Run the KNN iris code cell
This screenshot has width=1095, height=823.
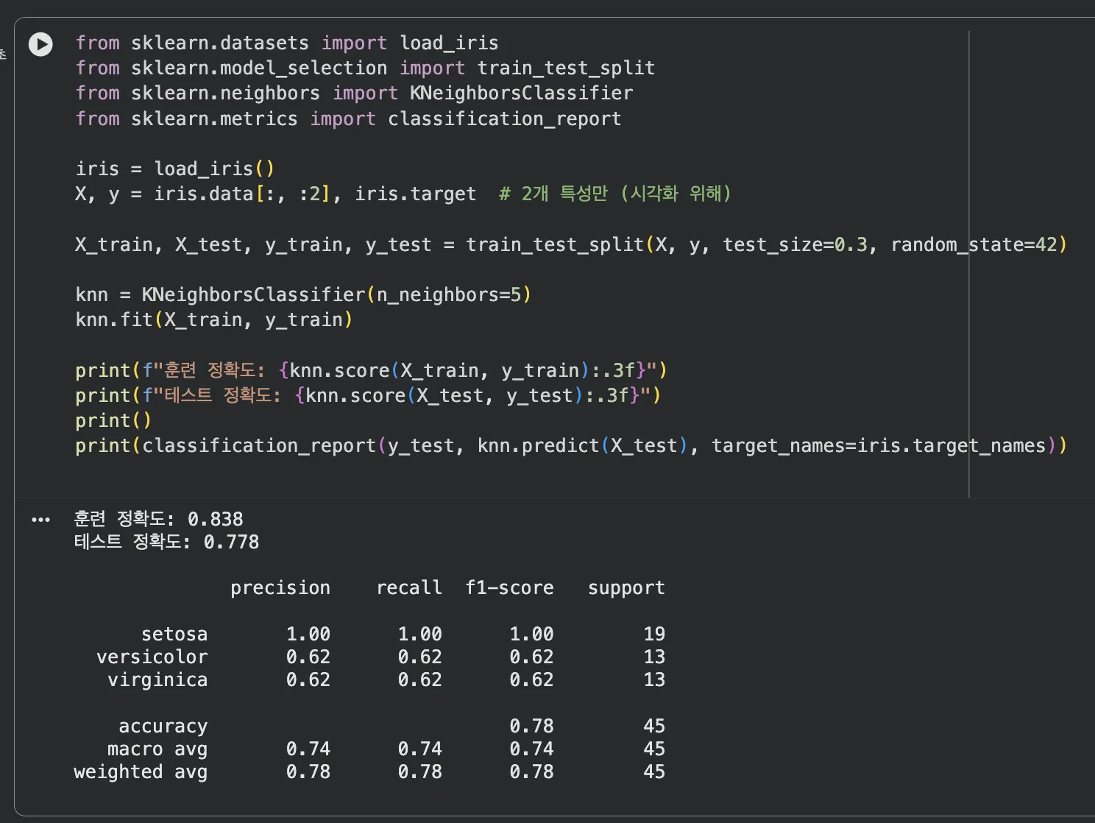pyautogui.click(x=40, y=45)
